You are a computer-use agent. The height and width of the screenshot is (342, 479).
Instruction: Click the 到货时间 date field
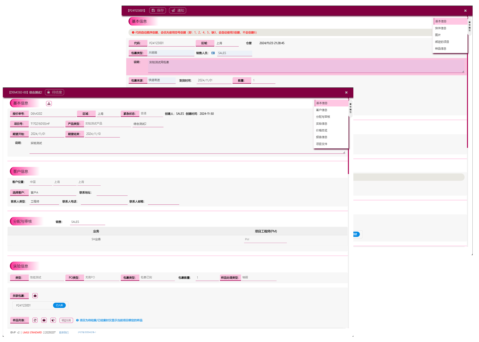coord(214,80)
